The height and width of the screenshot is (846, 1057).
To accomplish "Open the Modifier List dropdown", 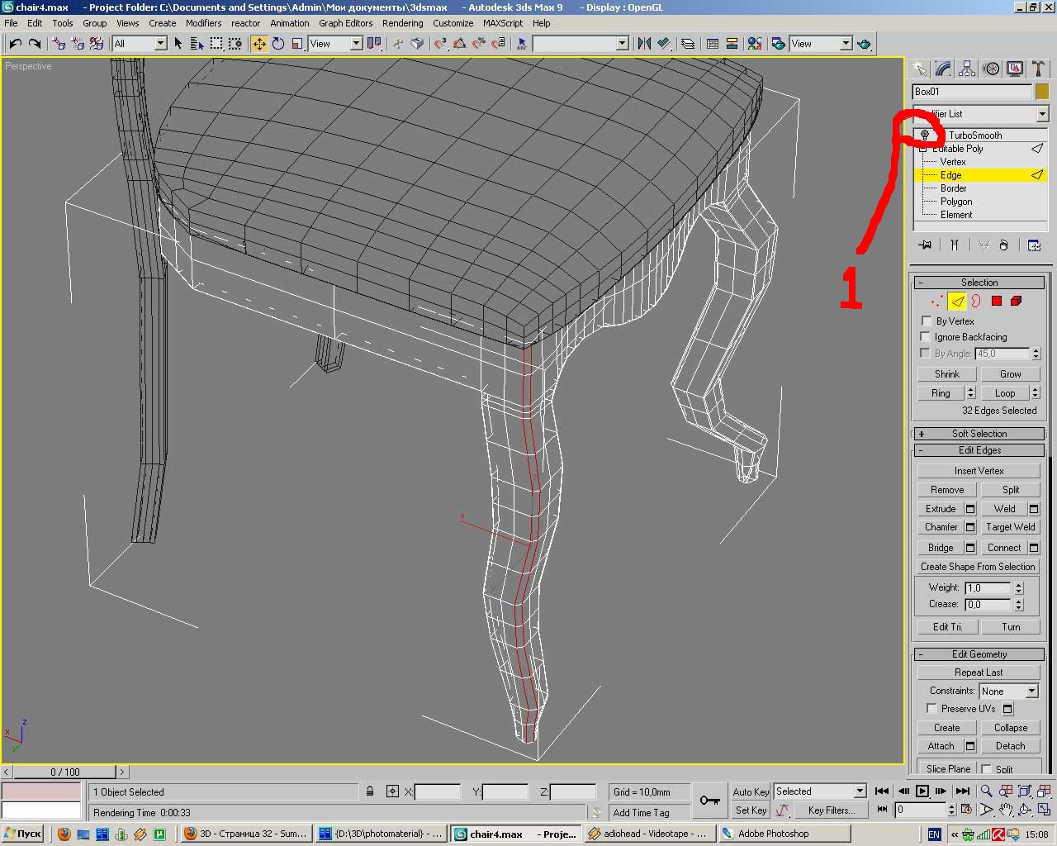I will point(1042,114).
